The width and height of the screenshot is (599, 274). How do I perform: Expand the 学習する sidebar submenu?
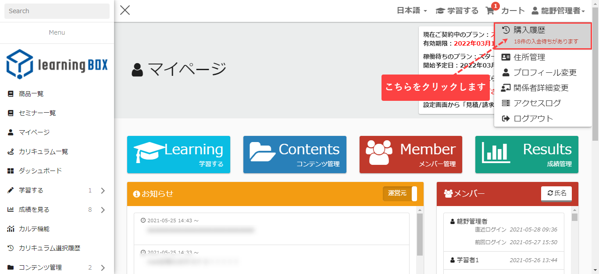pyautogui.click(x=103, y=190)
